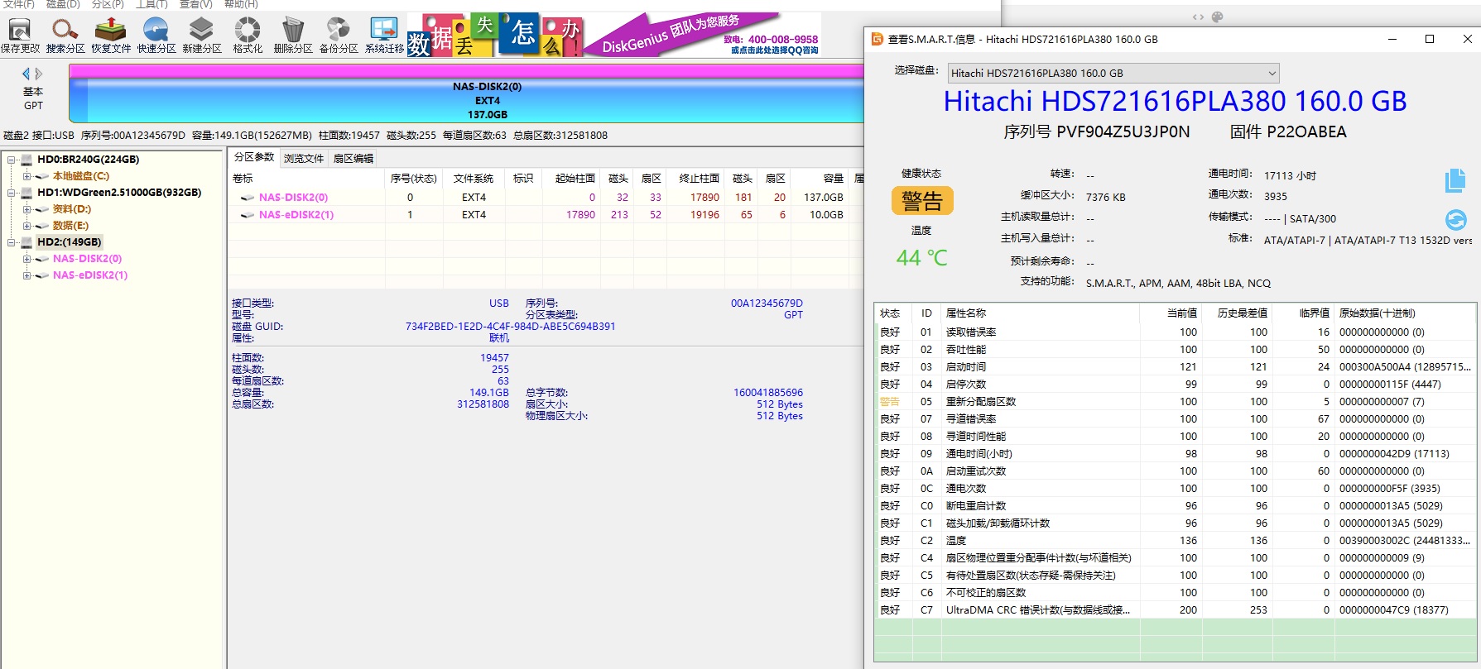Collapse the HD1:WDGreen2.51000GB tree node

(12, 193)
